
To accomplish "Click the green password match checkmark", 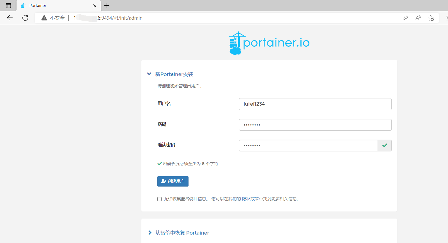I will pyautogui.click(x=385, y=146).
